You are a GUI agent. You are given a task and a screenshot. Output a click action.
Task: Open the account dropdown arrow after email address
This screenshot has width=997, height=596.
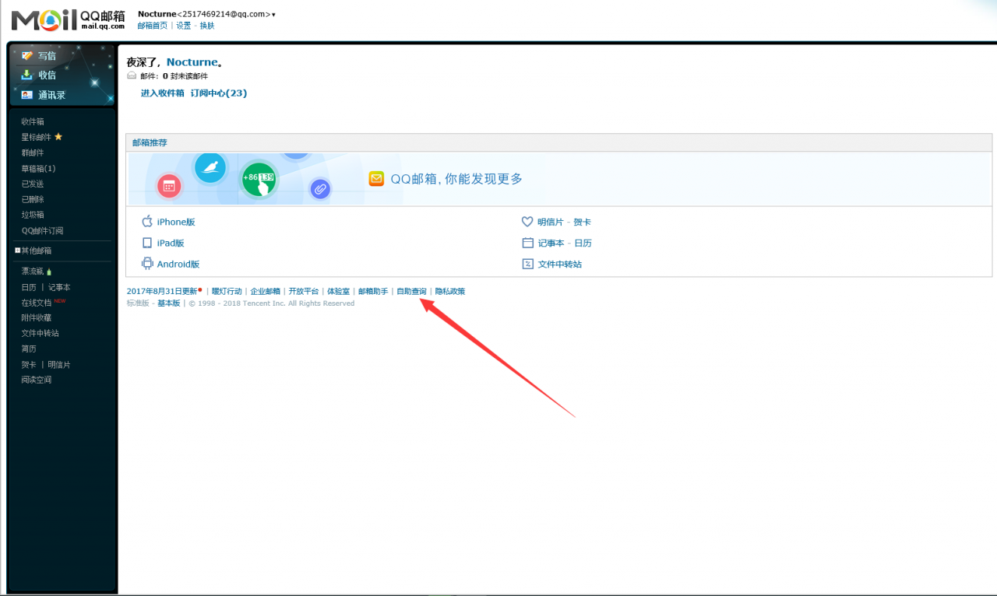pyautogui.click(x=273, y=15)
